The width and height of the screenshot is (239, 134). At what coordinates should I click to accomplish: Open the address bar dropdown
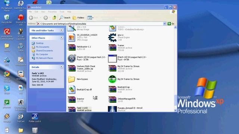tap(164, 24)
